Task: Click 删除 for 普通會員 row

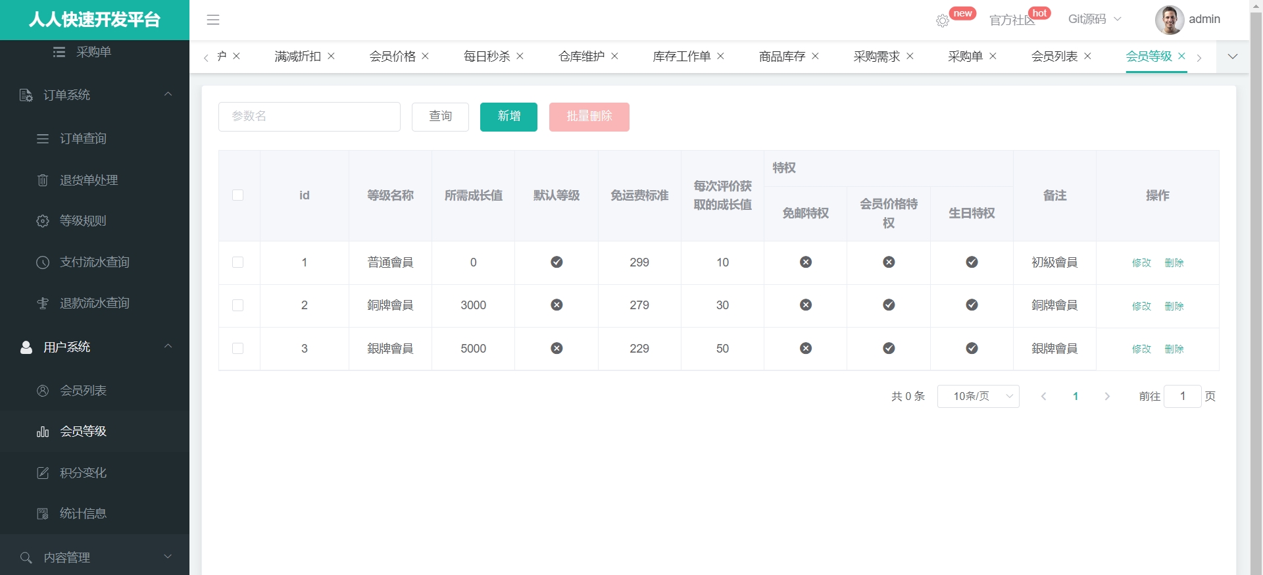Action: (x=1174, y=263)
